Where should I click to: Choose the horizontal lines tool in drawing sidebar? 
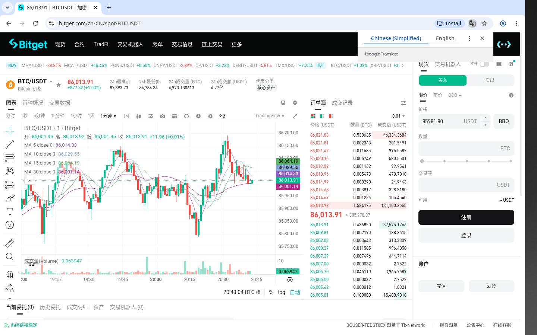coord(10,158)
